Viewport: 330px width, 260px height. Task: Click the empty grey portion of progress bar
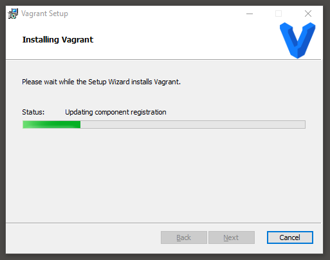pyautogui.click(x=193, y=124)
